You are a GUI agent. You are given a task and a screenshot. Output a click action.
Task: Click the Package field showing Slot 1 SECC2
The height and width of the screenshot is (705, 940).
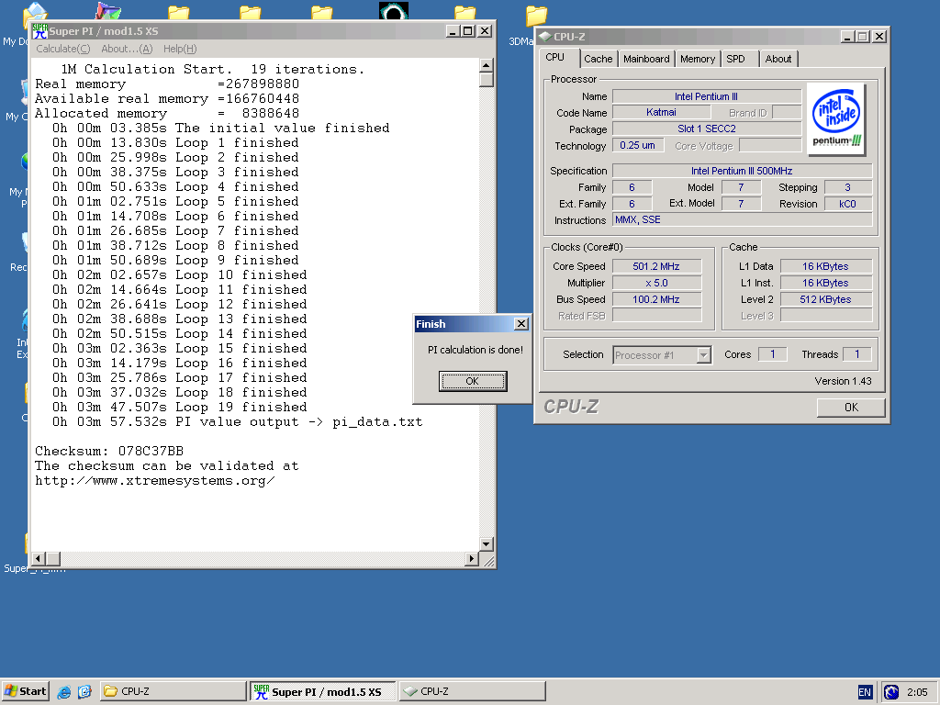click(x=707, y=129)
